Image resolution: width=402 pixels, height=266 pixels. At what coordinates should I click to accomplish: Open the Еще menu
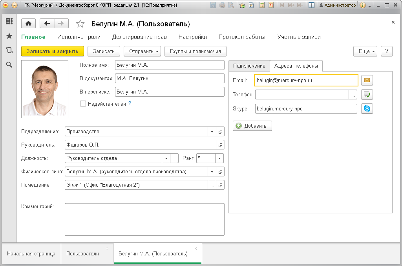[365, 51]
